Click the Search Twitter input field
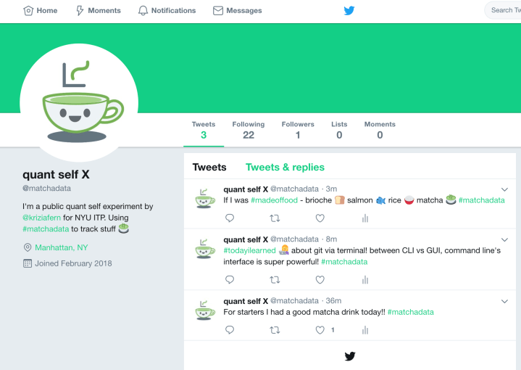The width and height of the screenshot is (521, 370). 503,10
